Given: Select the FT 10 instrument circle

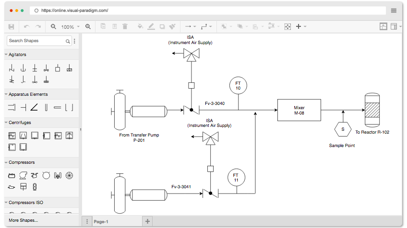Looking at the screenshot, I should (238, 85).
